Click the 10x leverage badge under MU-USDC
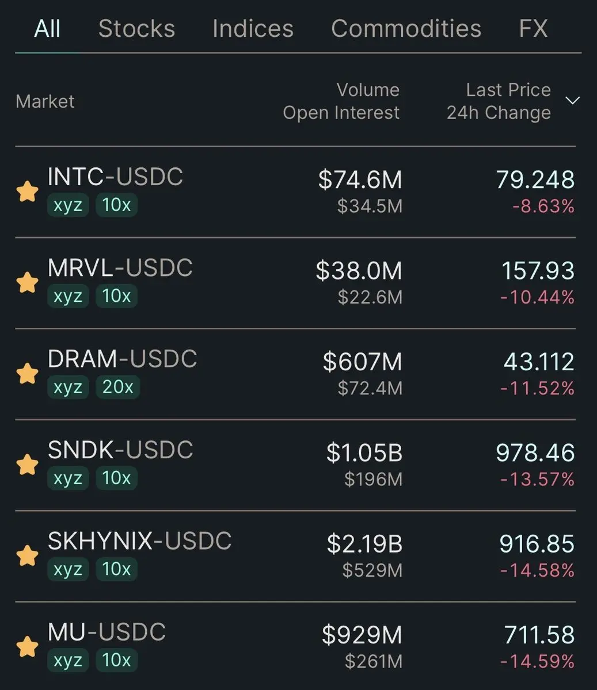The image size is (597, 690). pos(116,660)
